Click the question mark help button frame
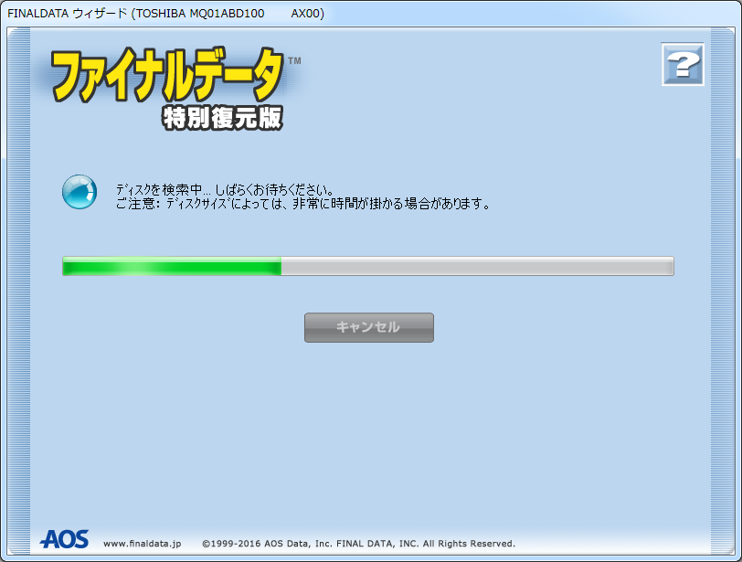The image size is (742, 562). (x=683, y=63)
